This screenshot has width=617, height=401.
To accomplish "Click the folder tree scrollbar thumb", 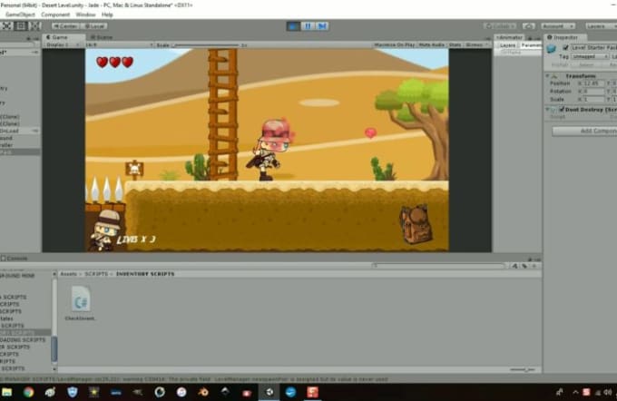I will [54, 348].
